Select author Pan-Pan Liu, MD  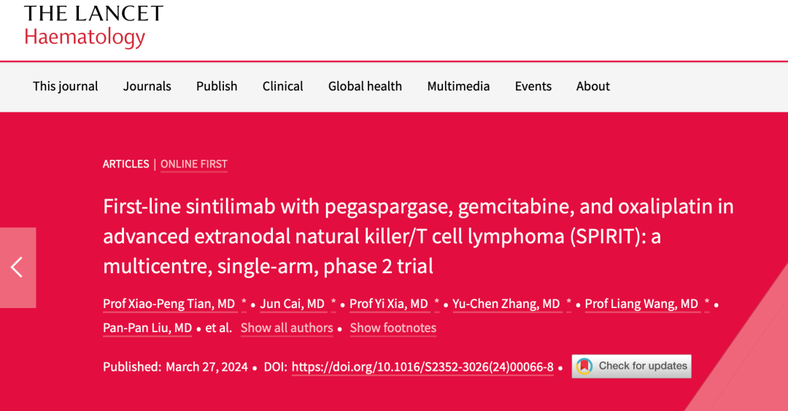point(147,328)
